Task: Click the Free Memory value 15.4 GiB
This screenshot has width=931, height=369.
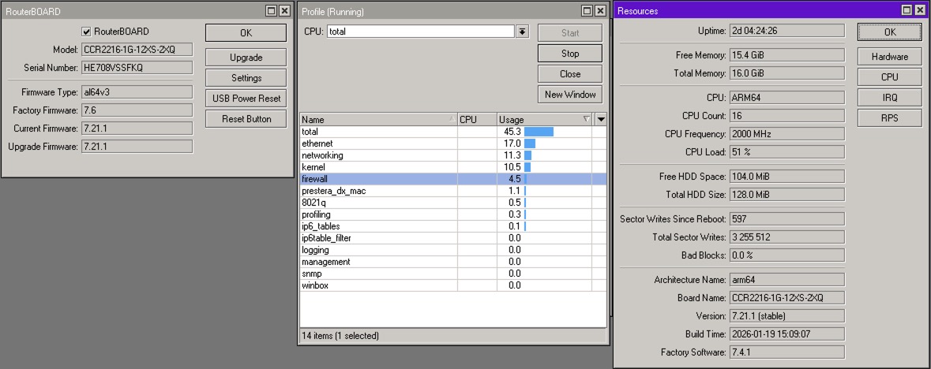Action: [x=786, y=55]
